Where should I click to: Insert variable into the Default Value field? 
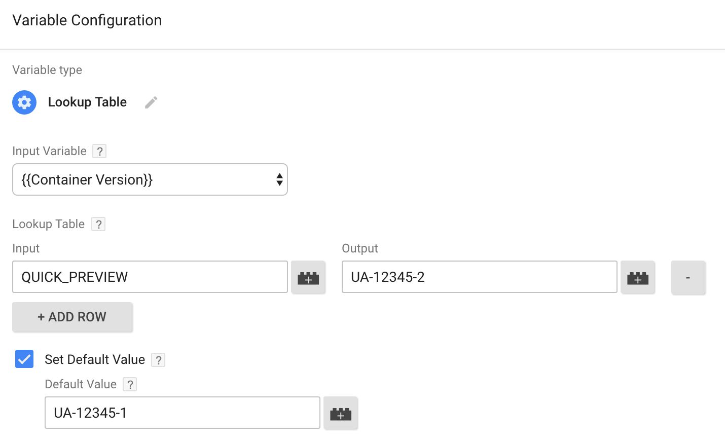tap(341, 413)
